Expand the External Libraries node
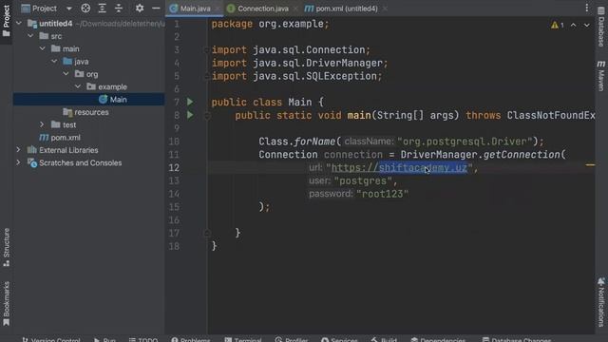This screenshot has height=342, width=608. point(18,150)
